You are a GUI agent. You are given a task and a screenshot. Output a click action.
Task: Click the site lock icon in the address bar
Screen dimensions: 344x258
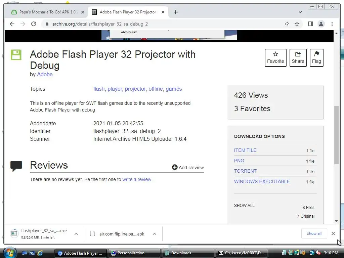(47, 24)
